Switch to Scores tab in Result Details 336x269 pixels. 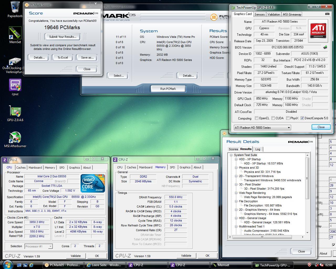[233, 149]
